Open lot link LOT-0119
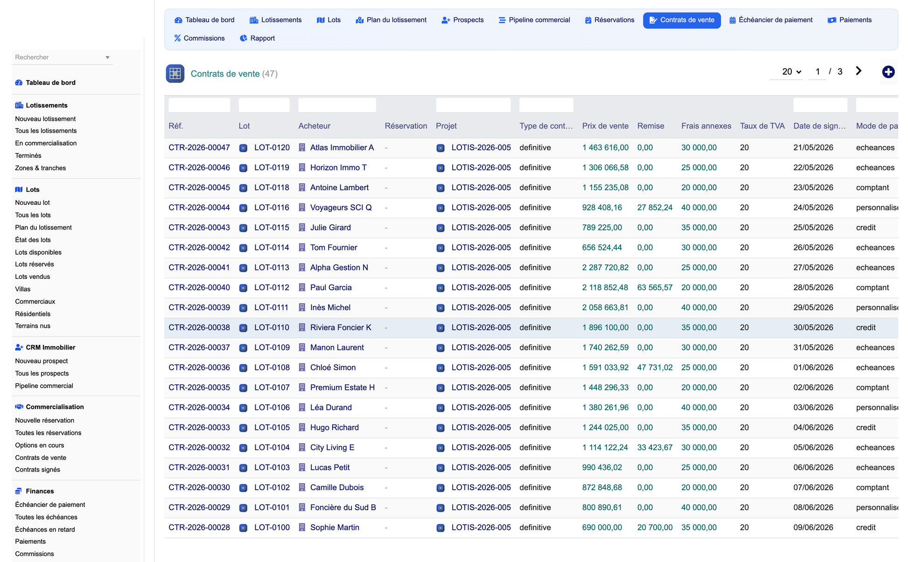The width and height of the screenshot is (908, 562). click(272, 167)
